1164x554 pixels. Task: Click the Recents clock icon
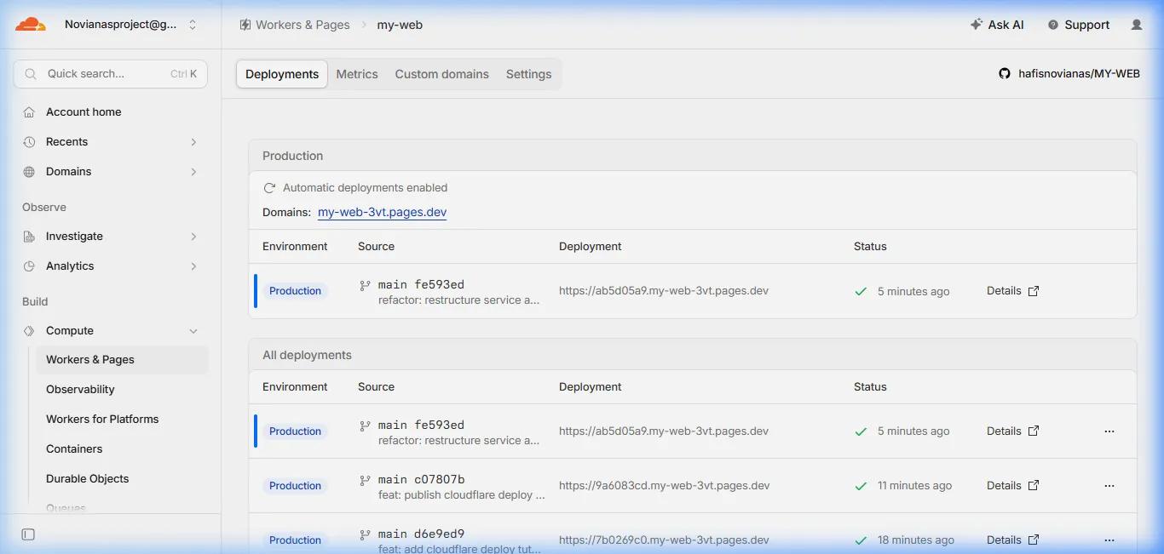(x=29, y=142)
